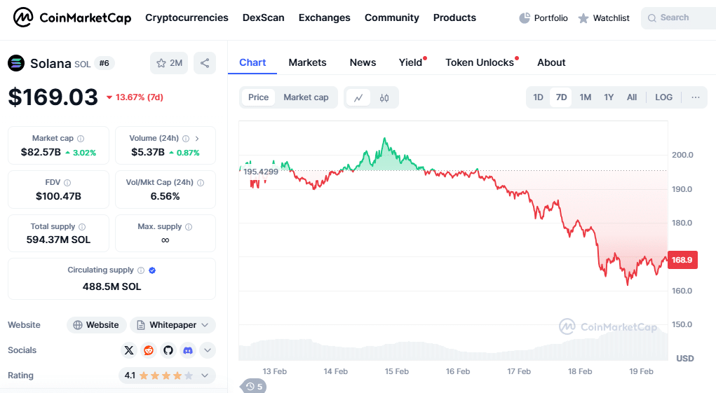Click the CoinMarketCap logo
This screenshot has height=393, width=716.
point(72,18)
